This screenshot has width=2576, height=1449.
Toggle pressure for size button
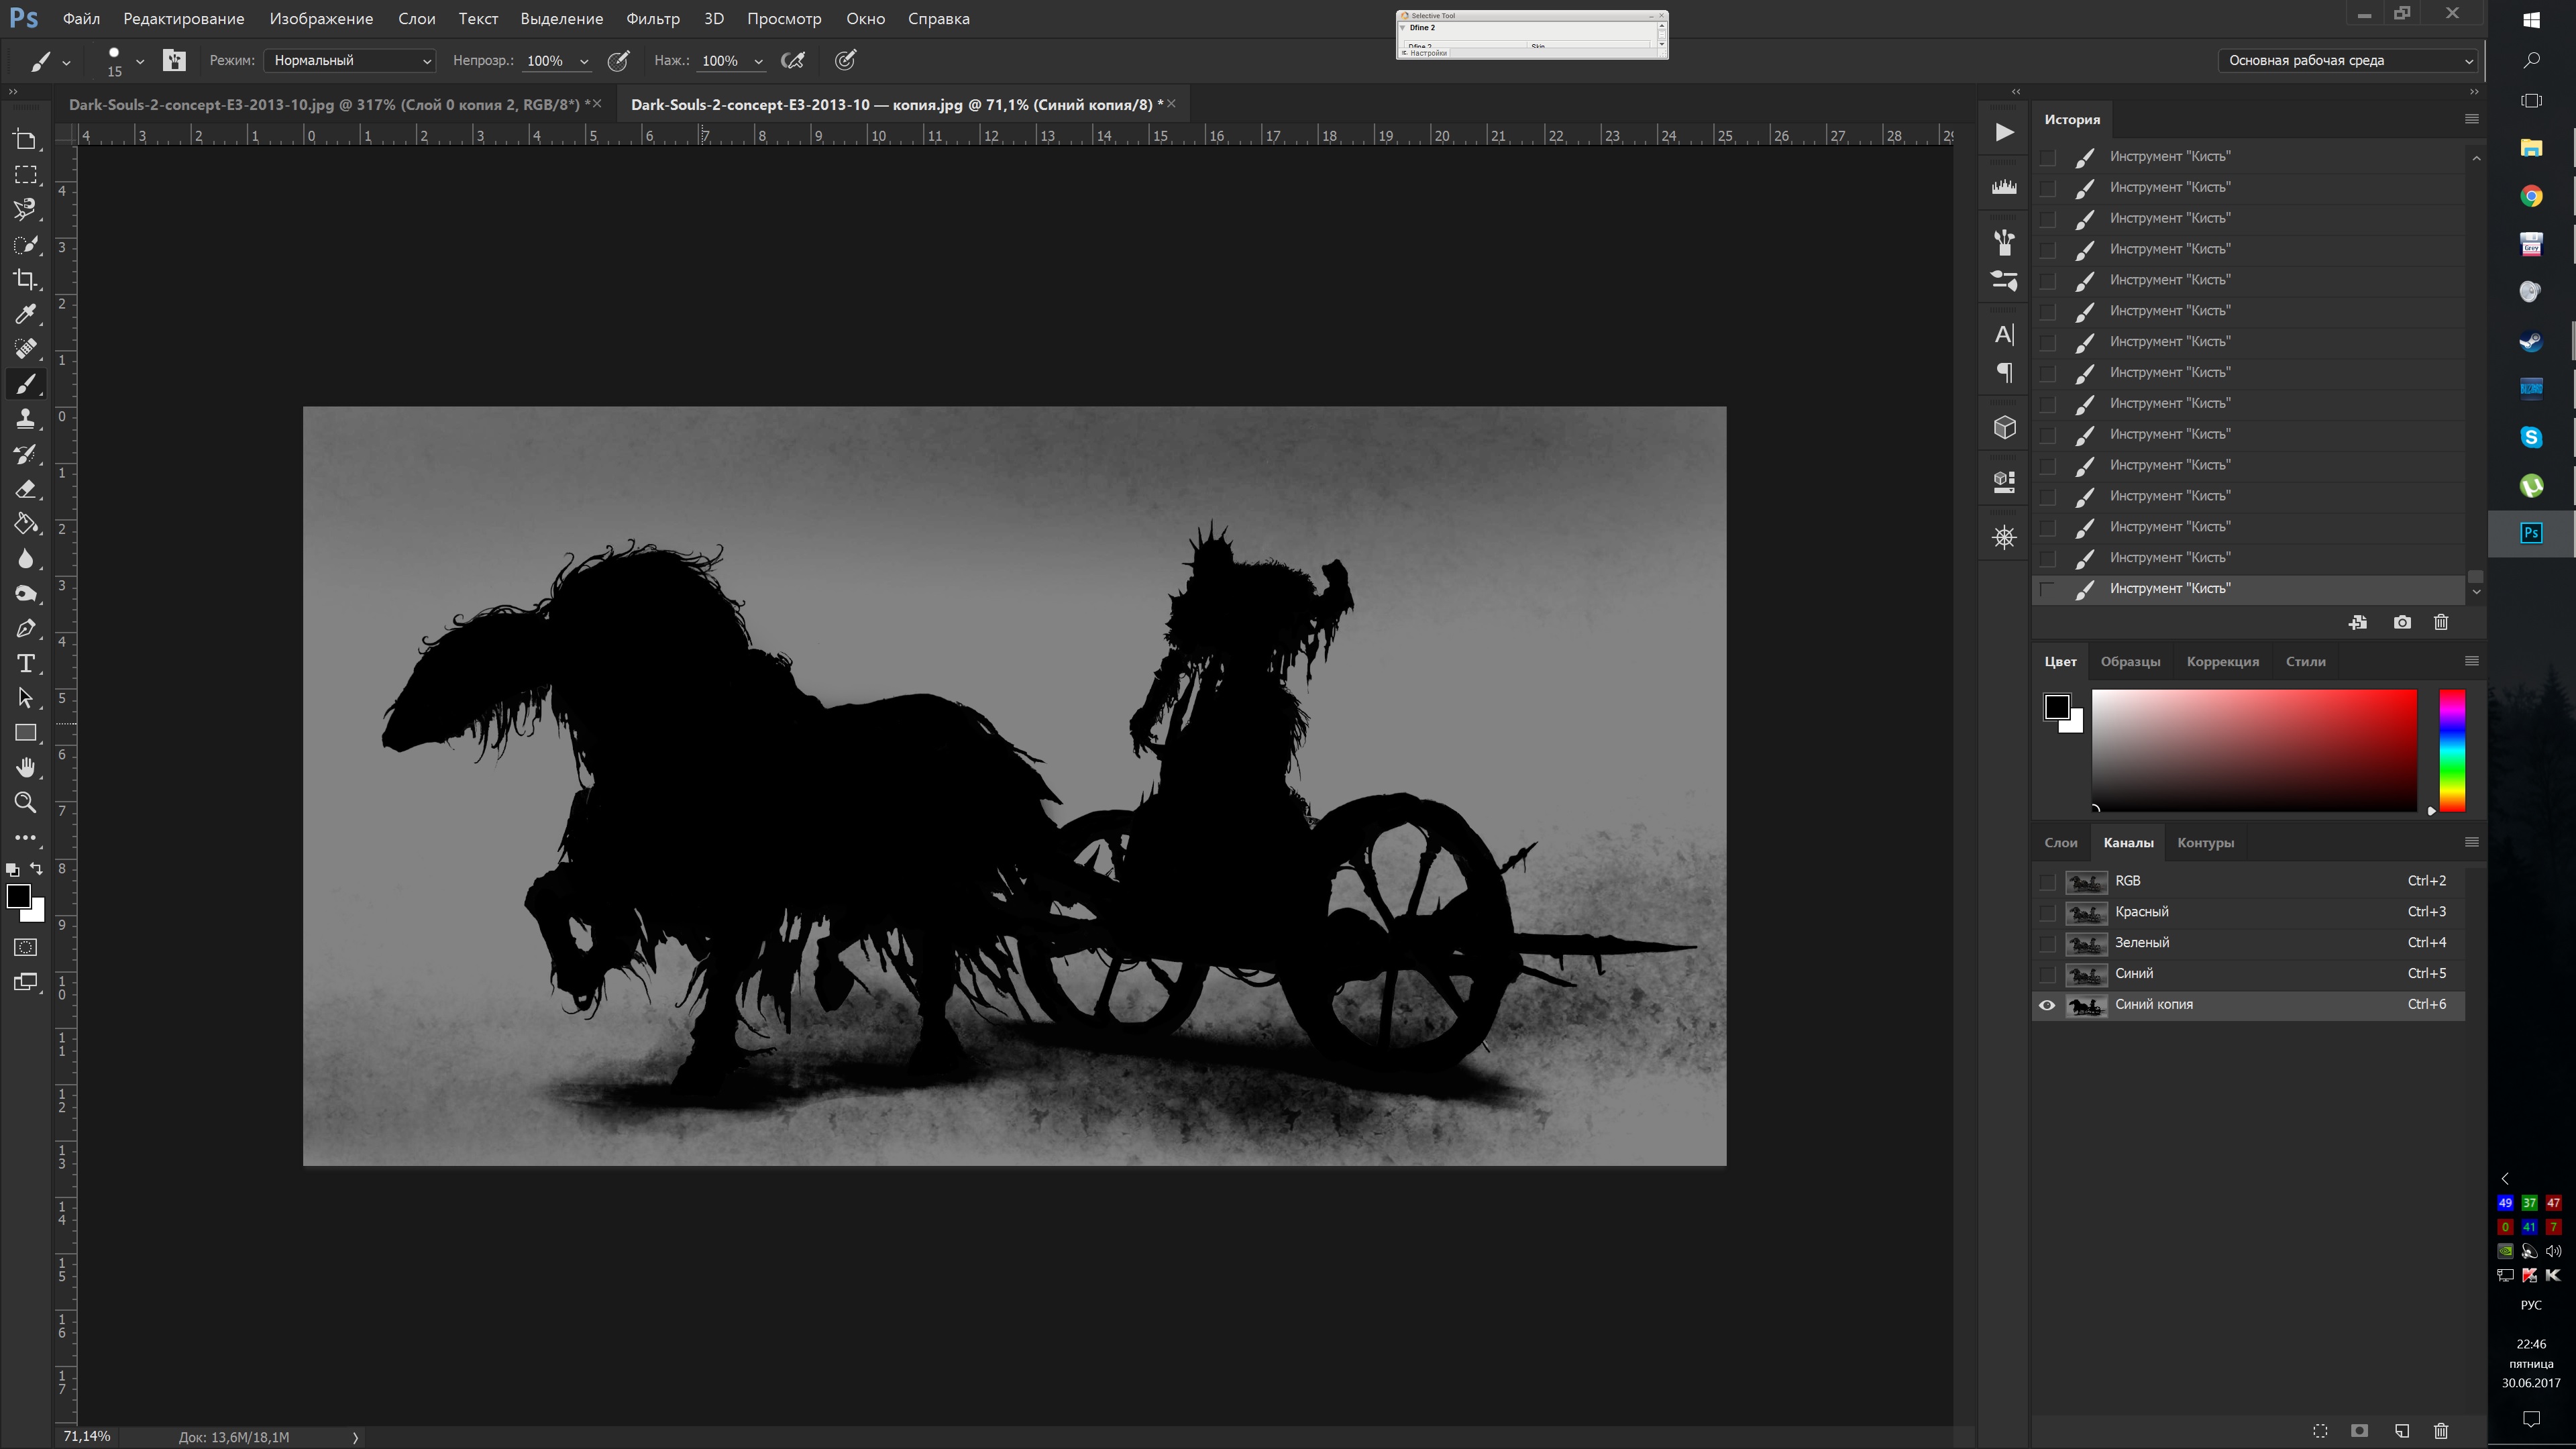click(x=845, y=61)
